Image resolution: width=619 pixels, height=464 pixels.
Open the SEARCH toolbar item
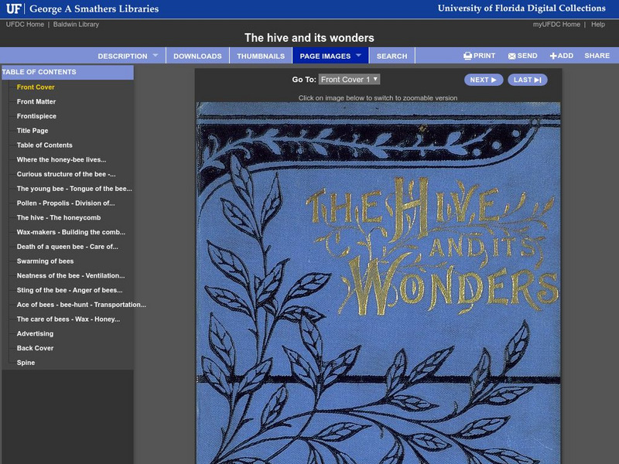[392, 55]
